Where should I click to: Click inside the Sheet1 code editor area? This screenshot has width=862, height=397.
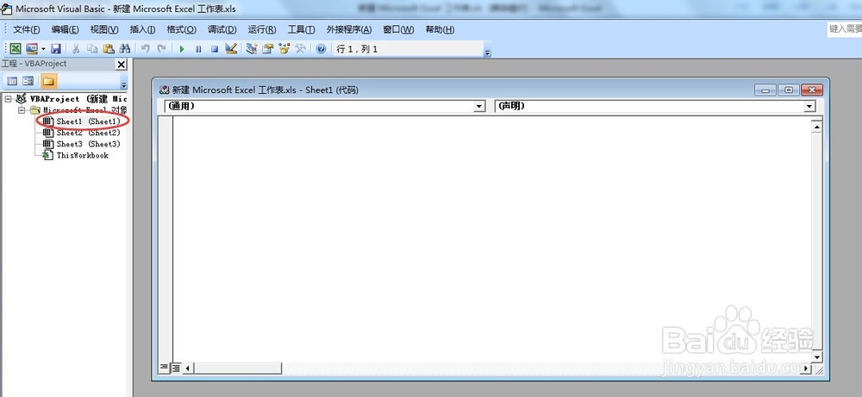[492, 239]
